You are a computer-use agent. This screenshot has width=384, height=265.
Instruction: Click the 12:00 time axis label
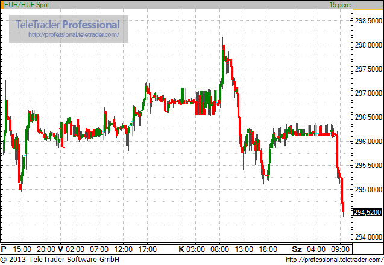click(123, 249)
